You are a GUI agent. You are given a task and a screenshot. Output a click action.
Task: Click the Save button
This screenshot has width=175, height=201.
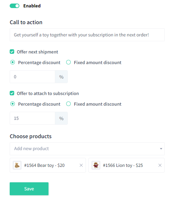[29, 189]
